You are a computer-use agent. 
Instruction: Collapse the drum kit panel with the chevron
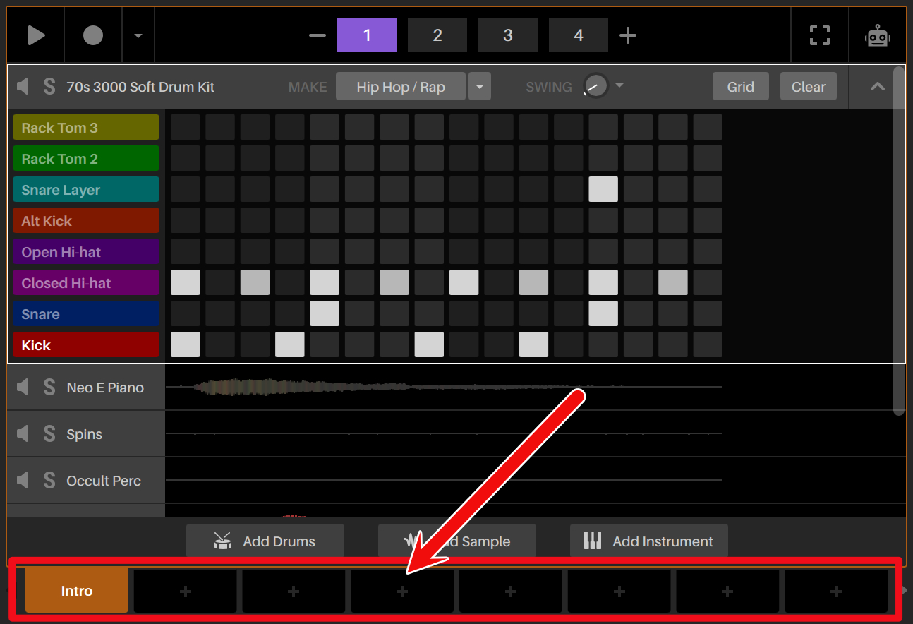(x=876, y=86)
